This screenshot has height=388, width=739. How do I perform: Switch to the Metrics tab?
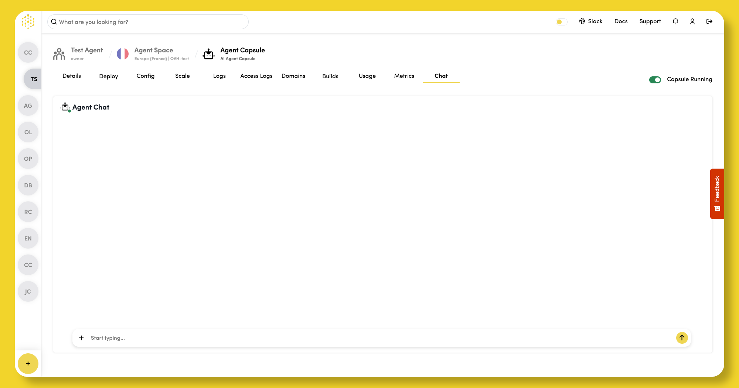coord(404,76)
